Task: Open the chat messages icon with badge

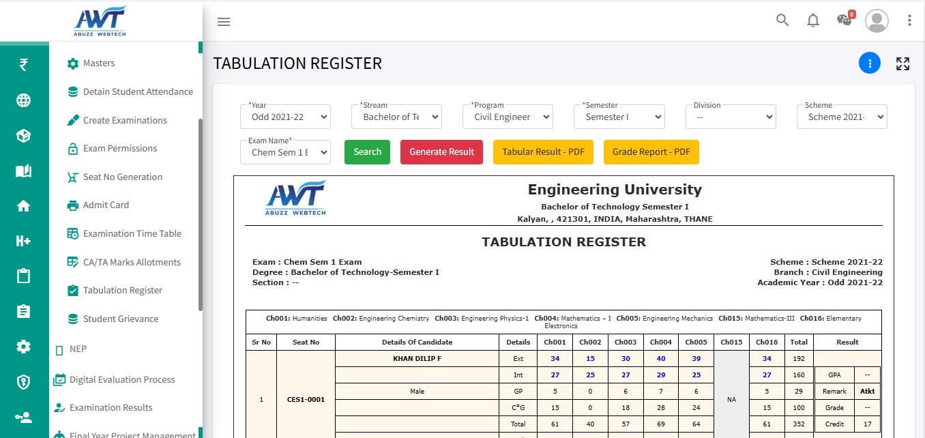Action: 843,21
